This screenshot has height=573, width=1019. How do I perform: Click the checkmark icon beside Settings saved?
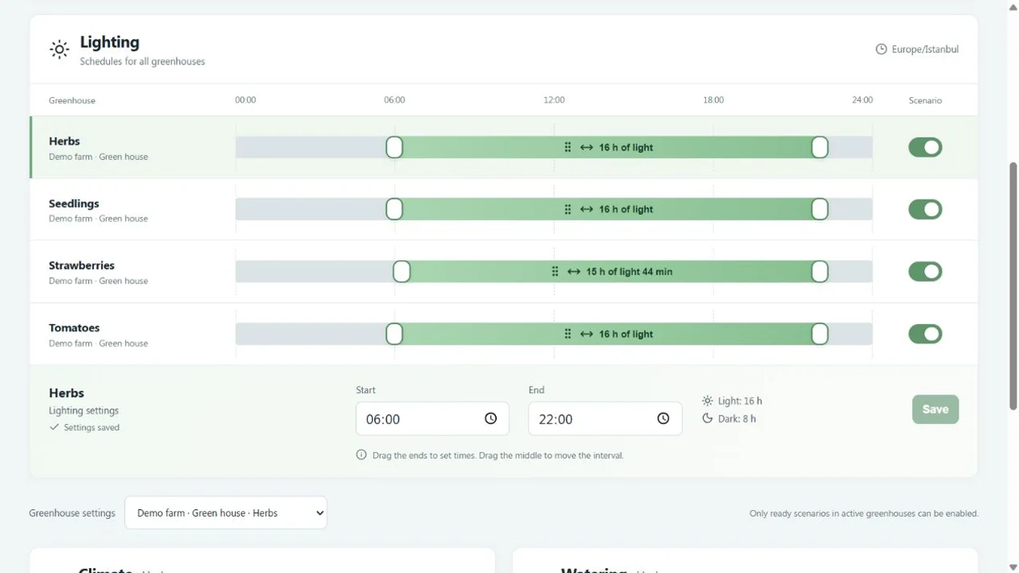tap(54, 427)
